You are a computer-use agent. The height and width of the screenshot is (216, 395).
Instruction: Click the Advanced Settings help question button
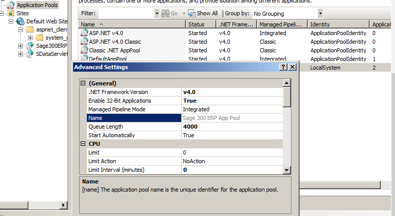point(283,67)
